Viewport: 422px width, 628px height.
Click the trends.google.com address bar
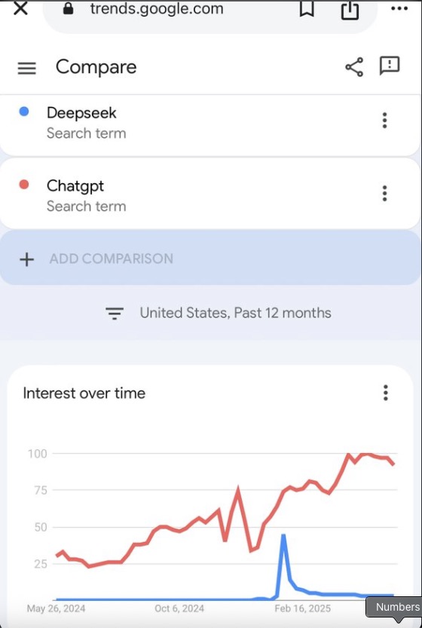[210, 12]
